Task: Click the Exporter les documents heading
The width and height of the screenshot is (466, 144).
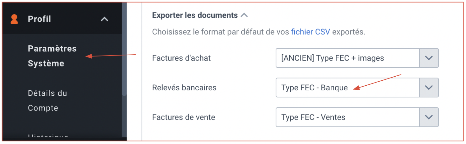Action: tap(195, 15)
